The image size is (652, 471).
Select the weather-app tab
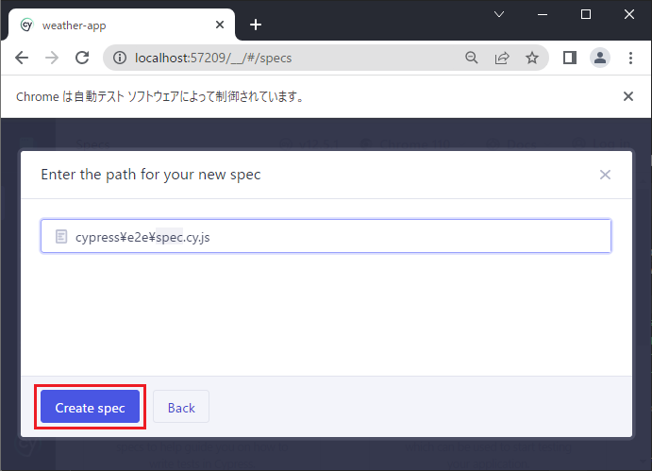pyautogui.click(x=122, y=25)
